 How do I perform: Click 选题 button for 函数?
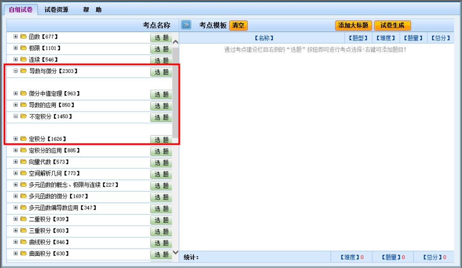161,38
